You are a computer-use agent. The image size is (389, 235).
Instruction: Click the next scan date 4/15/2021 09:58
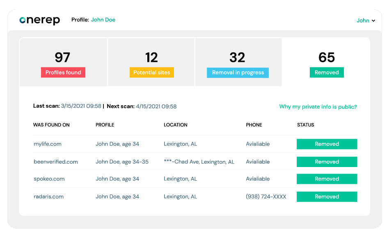coord(156,106)
